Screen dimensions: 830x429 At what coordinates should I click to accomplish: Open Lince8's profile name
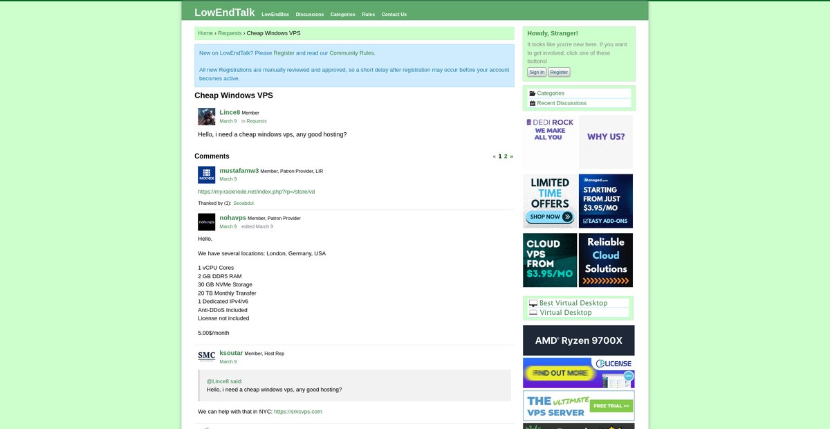tap(230, 112)
